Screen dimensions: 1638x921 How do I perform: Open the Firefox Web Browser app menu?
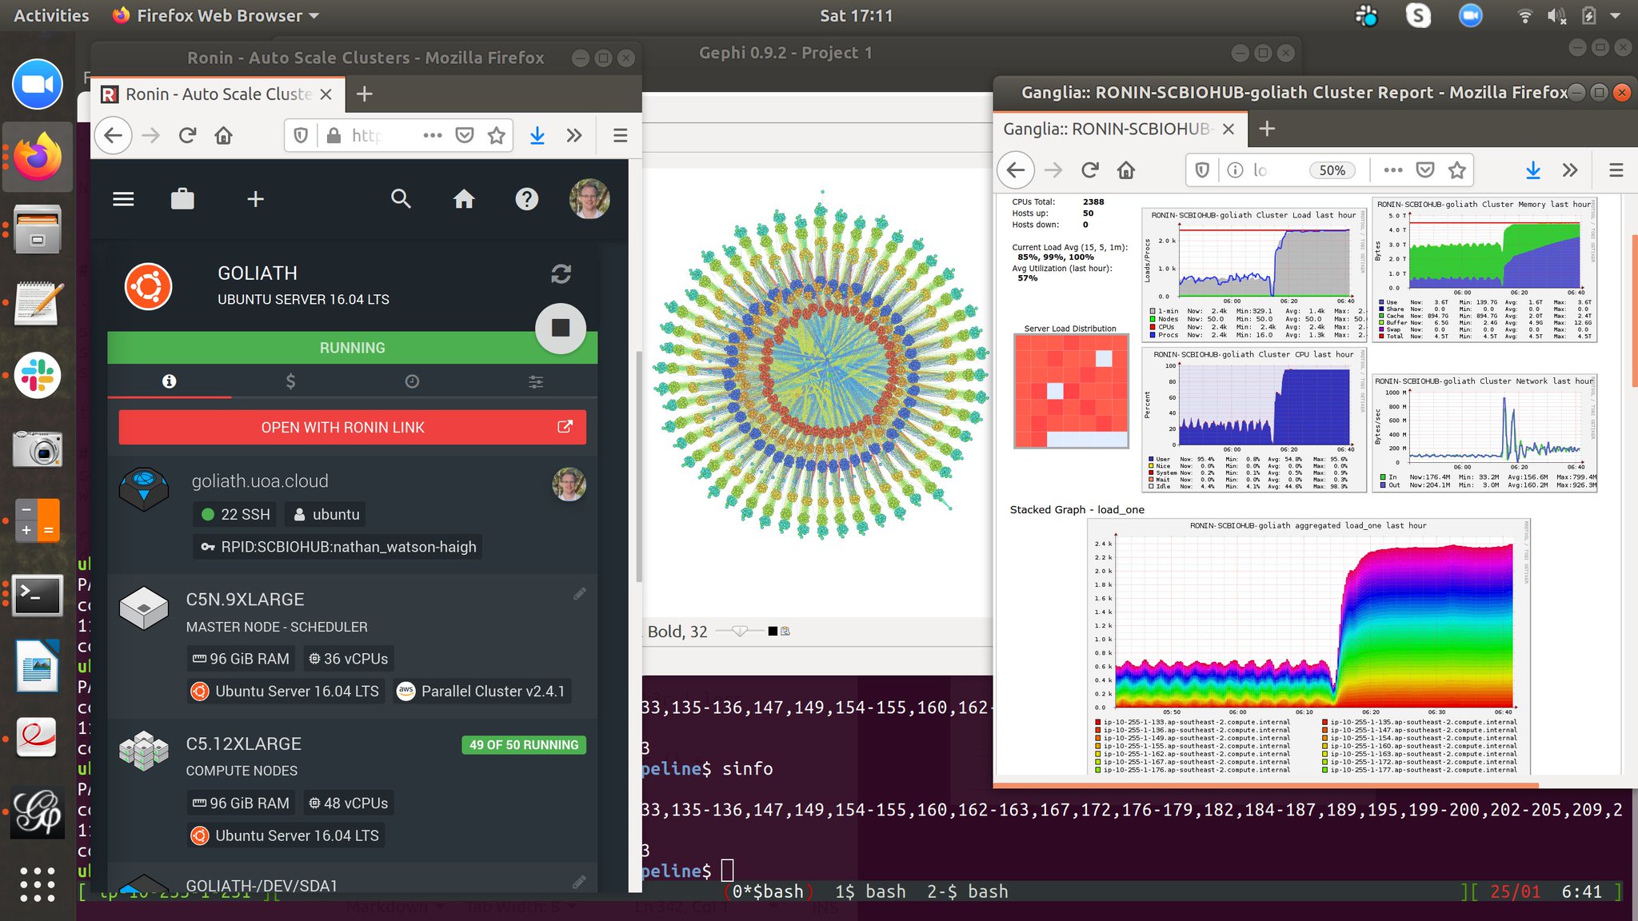(x=216, y=15)
